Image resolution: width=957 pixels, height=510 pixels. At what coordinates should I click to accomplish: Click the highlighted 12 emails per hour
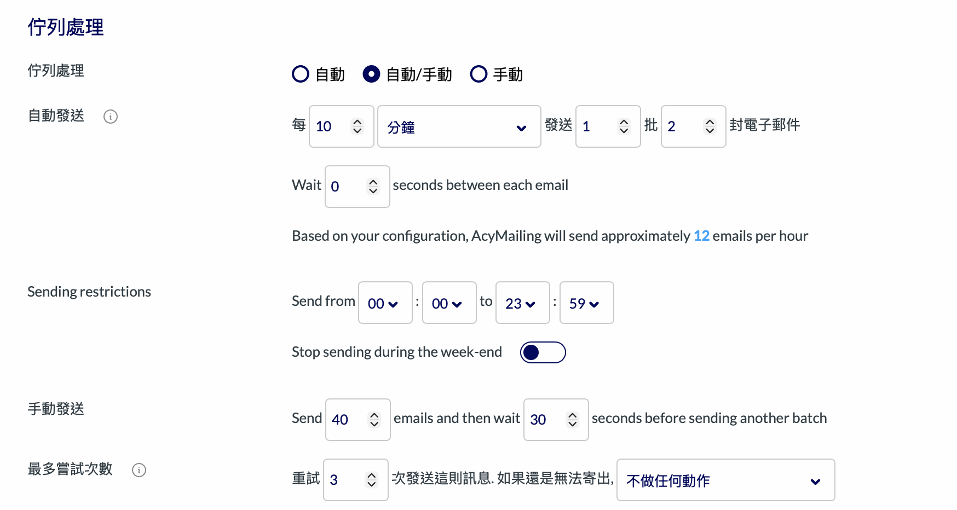701,236
